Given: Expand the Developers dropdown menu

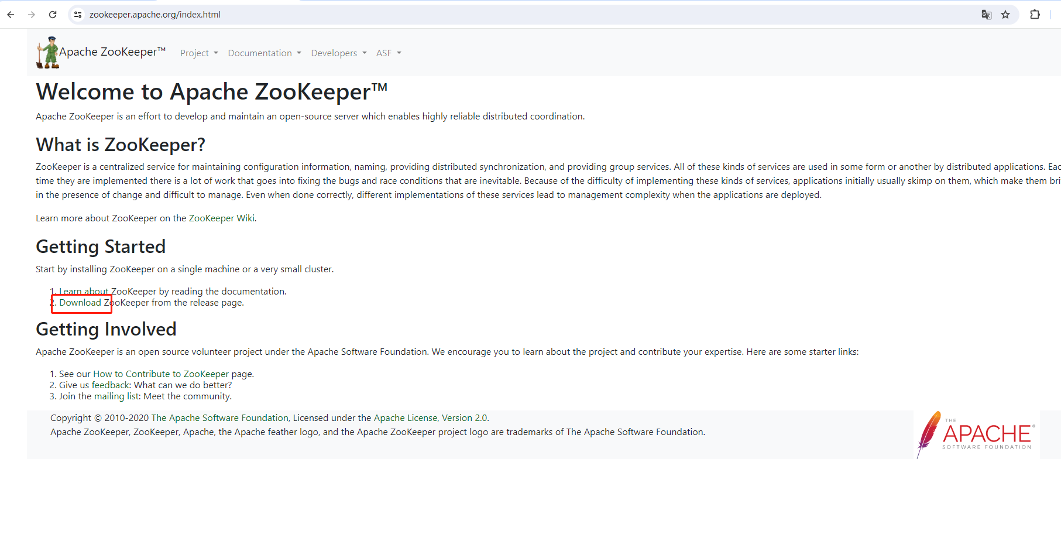Looking at the screenshot, I should tap(339, 53).
